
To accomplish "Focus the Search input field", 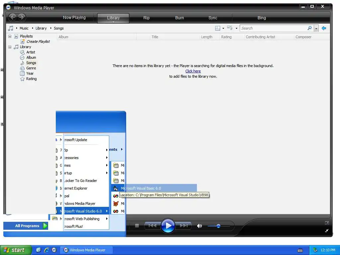I will 273,28.
